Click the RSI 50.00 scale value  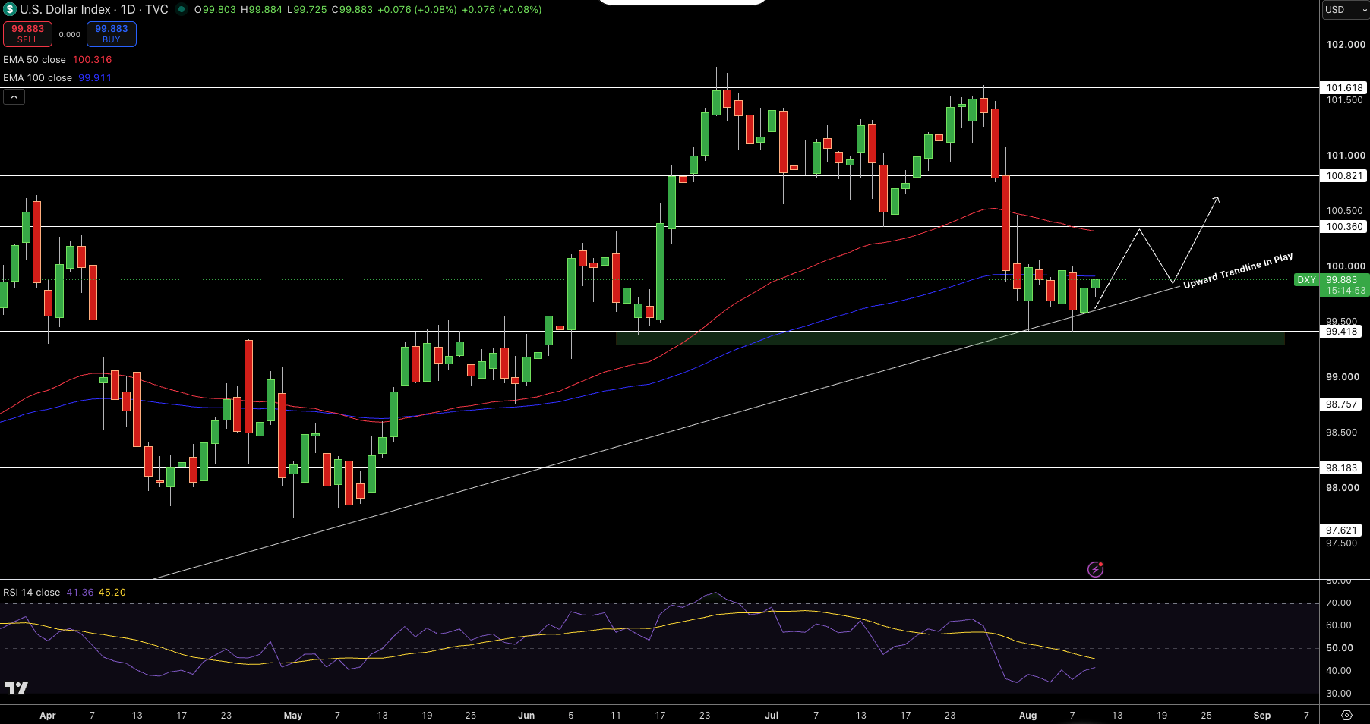pyautogui.click(x=1340, y=648)
